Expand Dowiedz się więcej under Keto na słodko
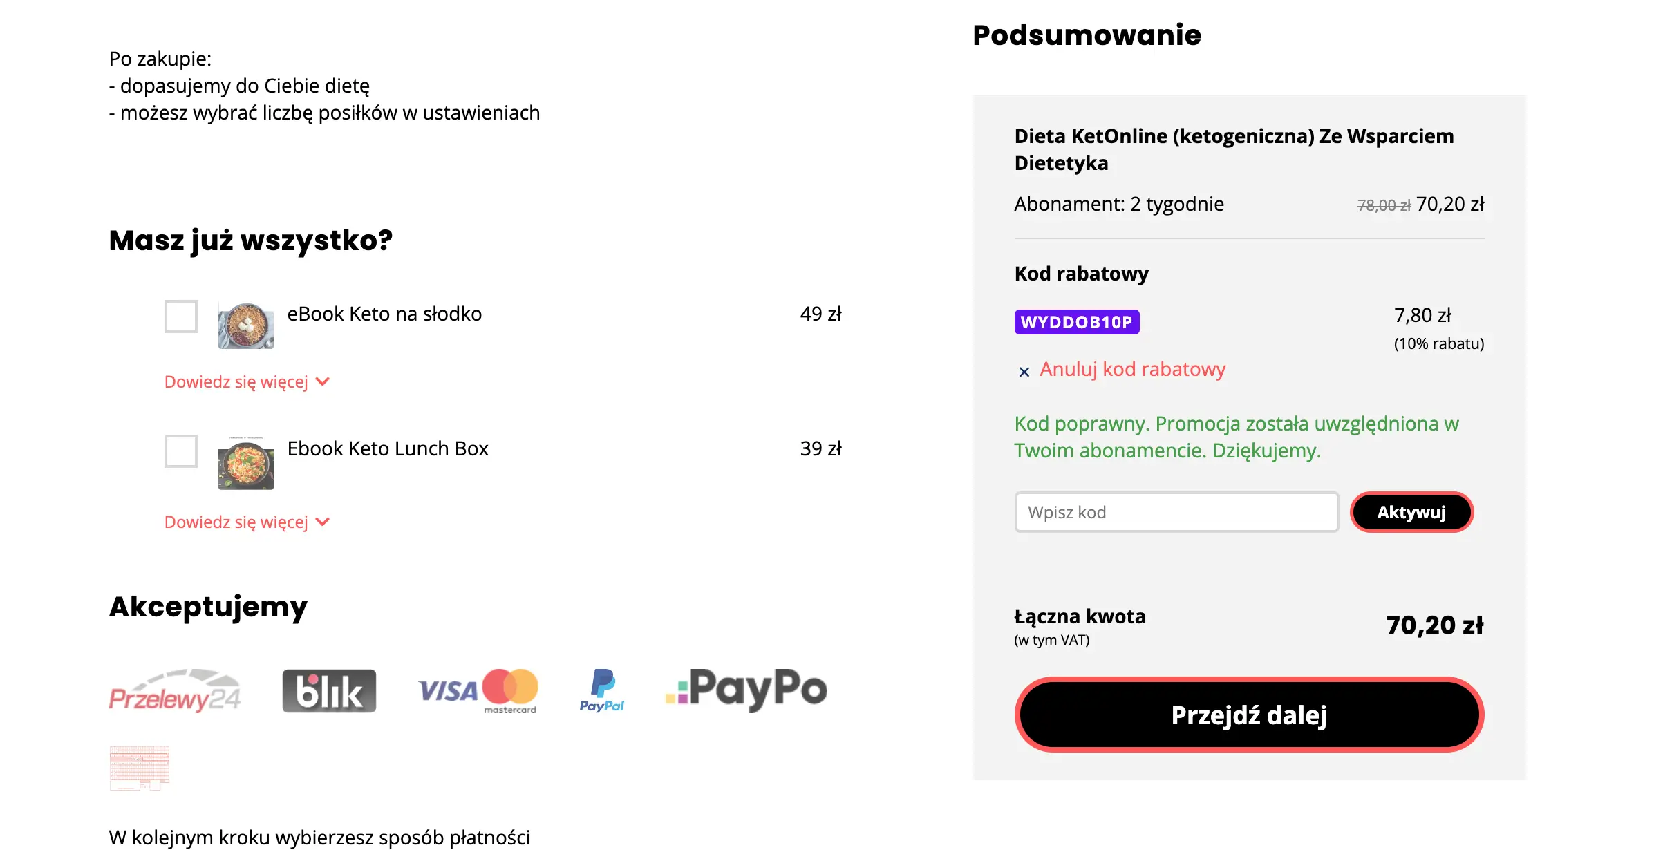This screenshot has height=850, width=1663. pos(247,382)
